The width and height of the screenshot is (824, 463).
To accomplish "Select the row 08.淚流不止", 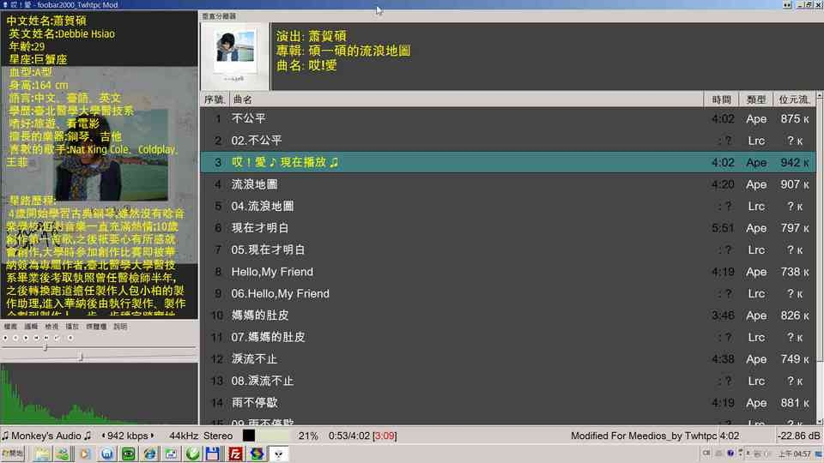I will (x=507, y=381).
